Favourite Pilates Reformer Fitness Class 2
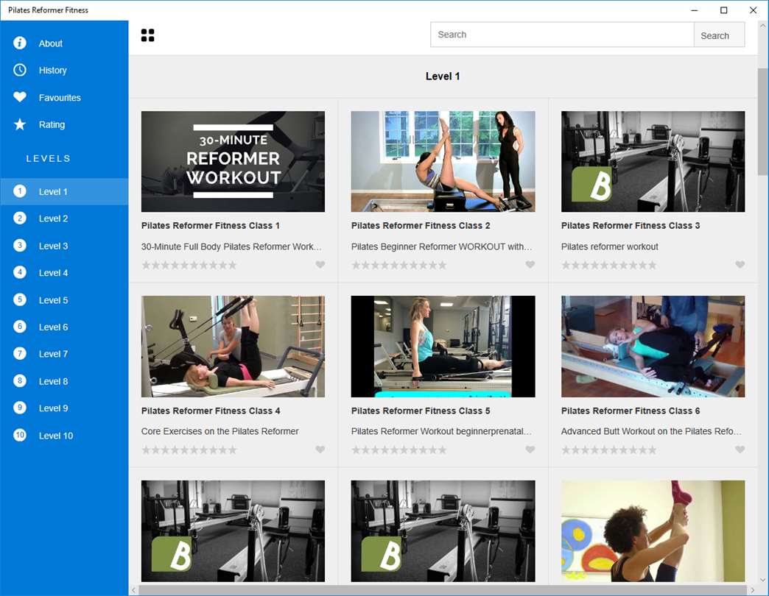 pyautogui.click(x=530, y=264)
